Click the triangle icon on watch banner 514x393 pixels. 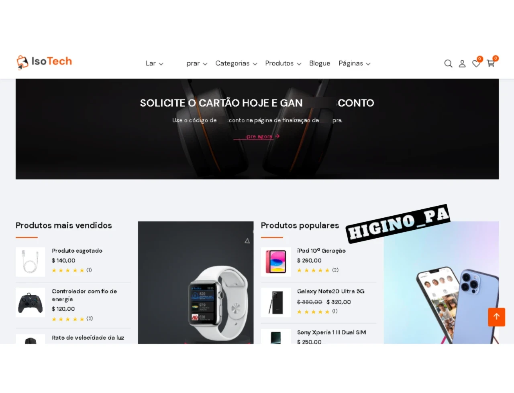pyautogui.click(x=247, y=241)
